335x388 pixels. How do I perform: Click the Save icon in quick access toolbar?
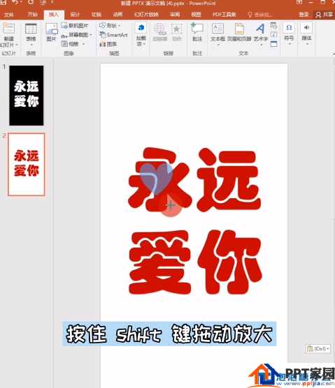(x=3, y=2)
